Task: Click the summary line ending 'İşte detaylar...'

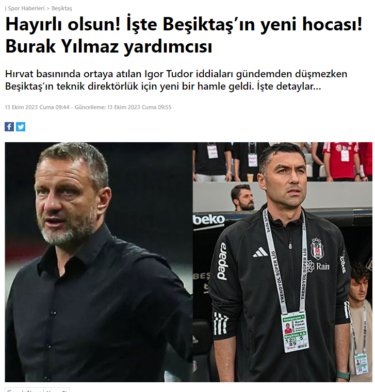Action: [x=163, y=87]
